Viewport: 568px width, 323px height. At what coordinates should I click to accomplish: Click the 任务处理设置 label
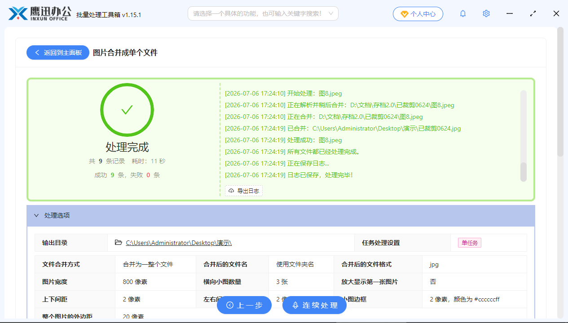click(381, 243)
